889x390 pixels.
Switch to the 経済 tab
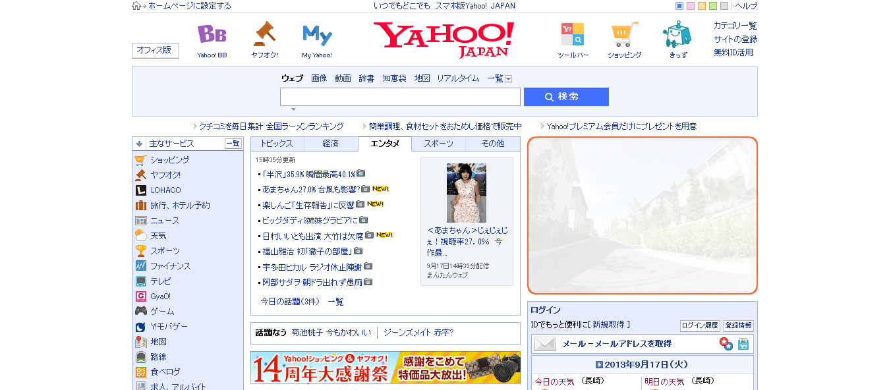click(x=331, y=144)
